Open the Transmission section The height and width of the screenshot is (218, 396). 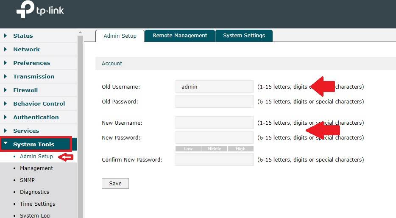[x=33, y=76]
